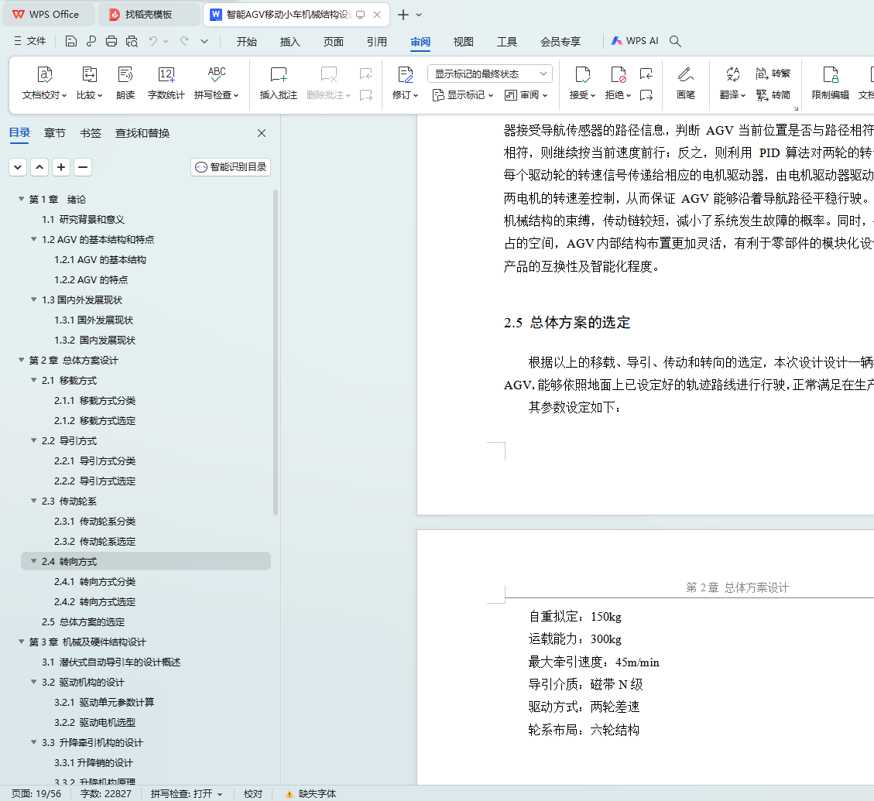Switch to the 开始 ribbon tab
This screenshot has height=801, width=874.
246,42
